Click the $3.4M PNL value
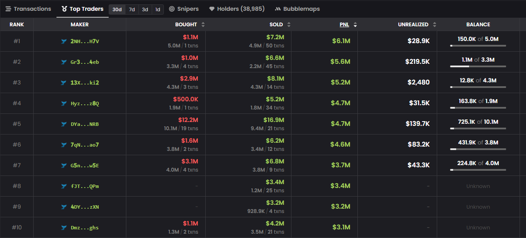This screenshot has height=238, width=526. (x=341, y=186)
